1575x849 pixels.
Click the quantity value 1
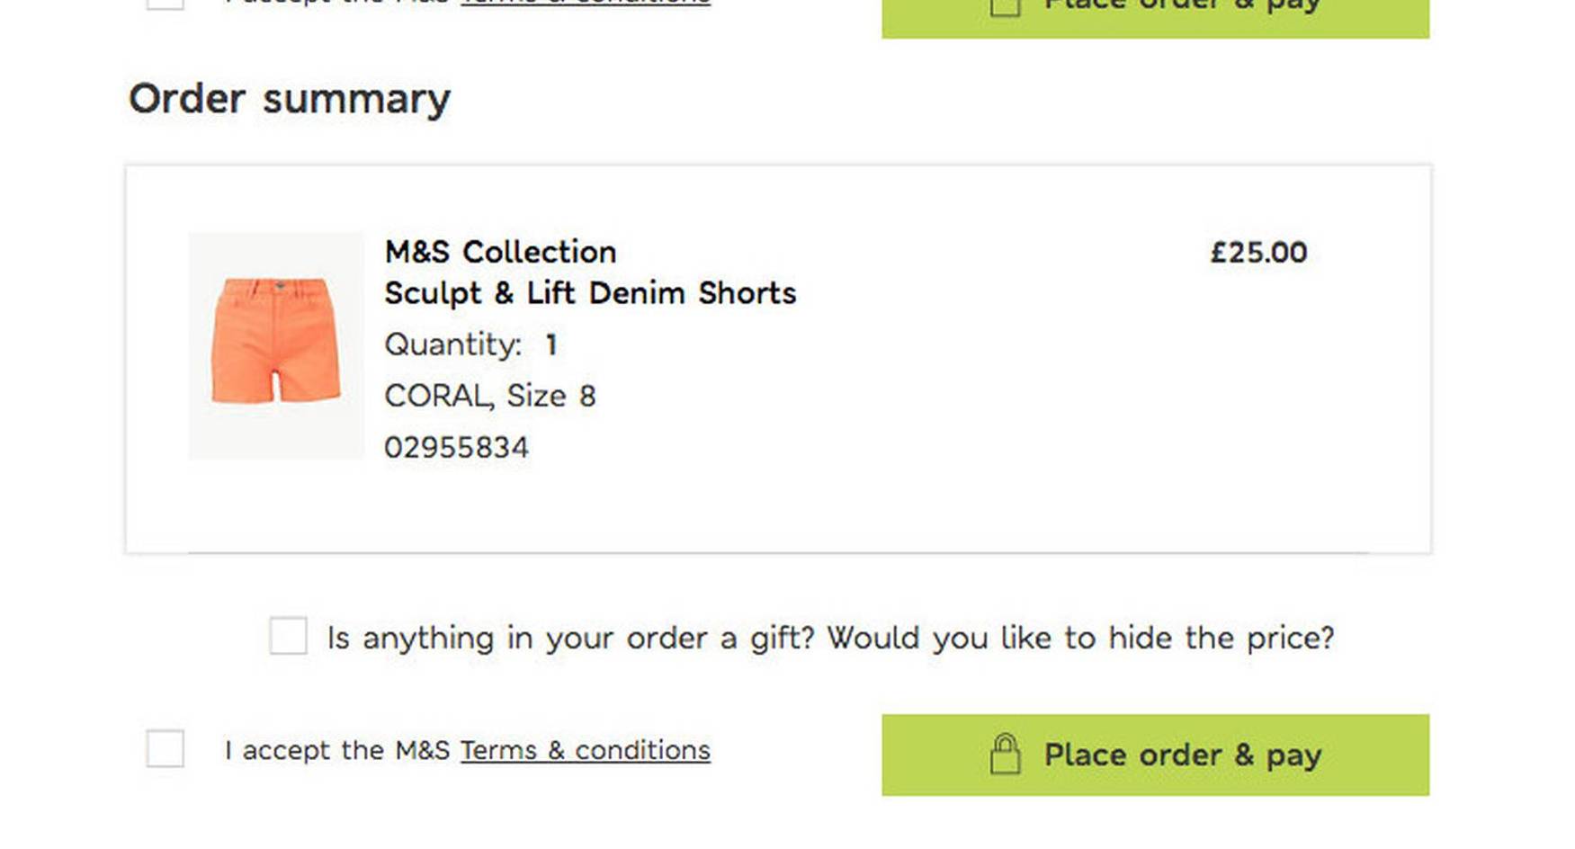(550, 344)
